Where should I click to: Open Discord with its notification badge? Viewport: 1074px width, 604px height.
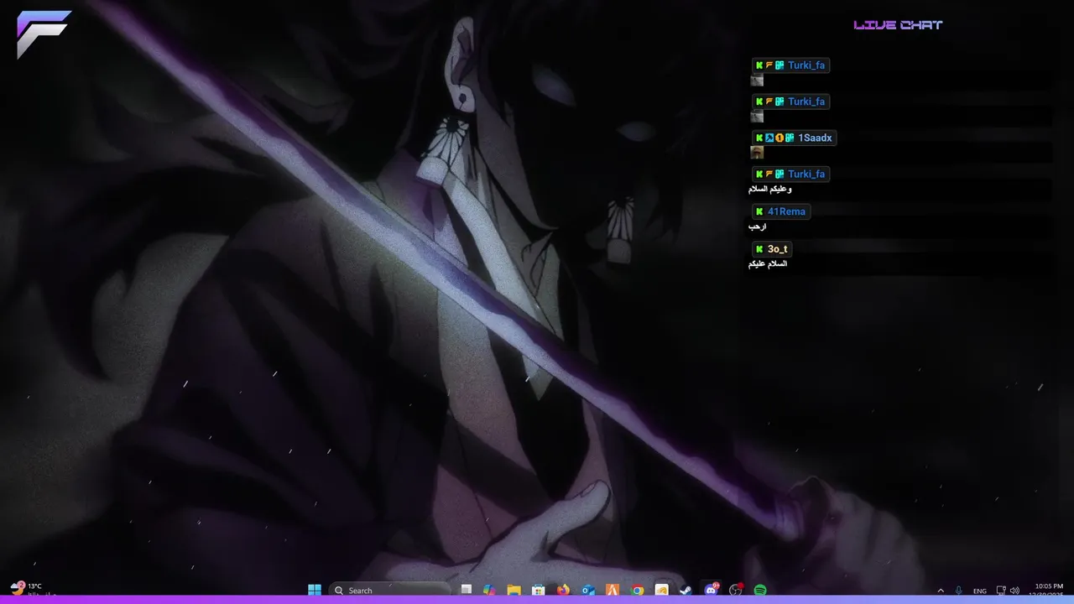712,590
